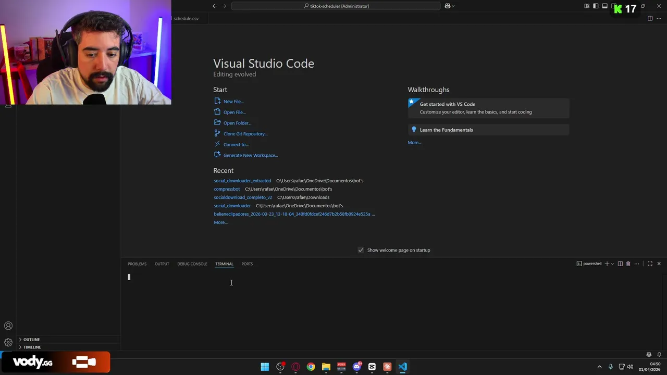Click the notifications bell in status bar
This screenshot has height=375, width=667.
659,355
